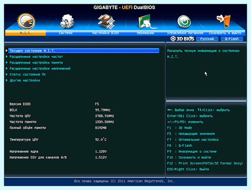This screenshot has height=190, width=251.
Task: Click the Частота ЦПУ label
Action: [x=20, y=116]
